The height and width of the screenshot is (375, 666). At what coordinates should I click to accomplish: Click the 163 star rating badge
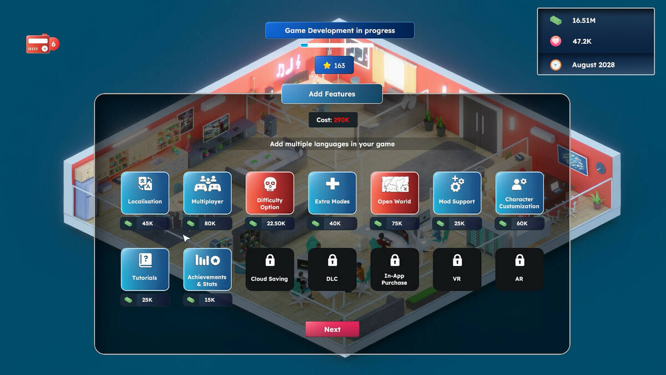click(x=334, y=65)
